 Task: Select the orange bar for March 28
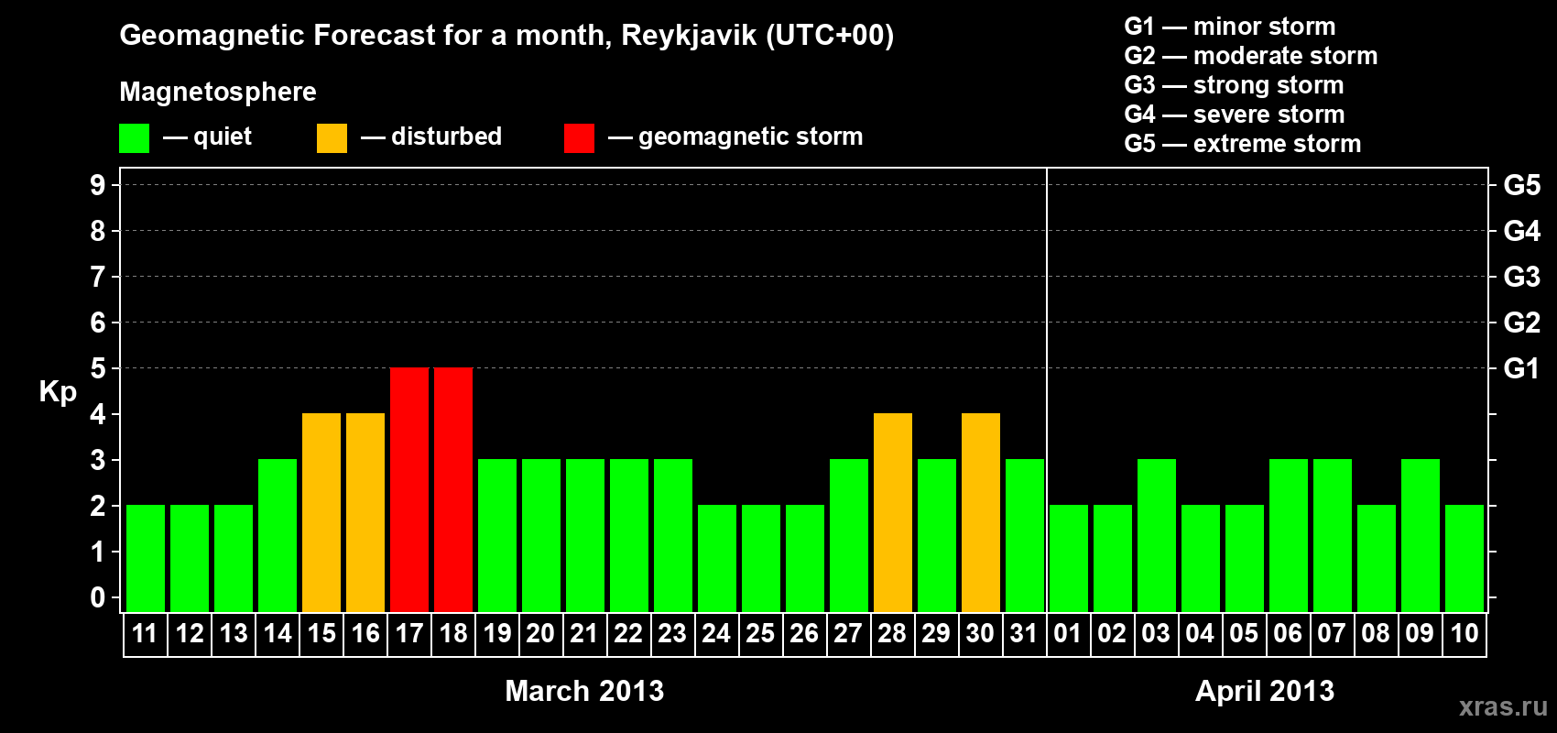coord(893,512)
